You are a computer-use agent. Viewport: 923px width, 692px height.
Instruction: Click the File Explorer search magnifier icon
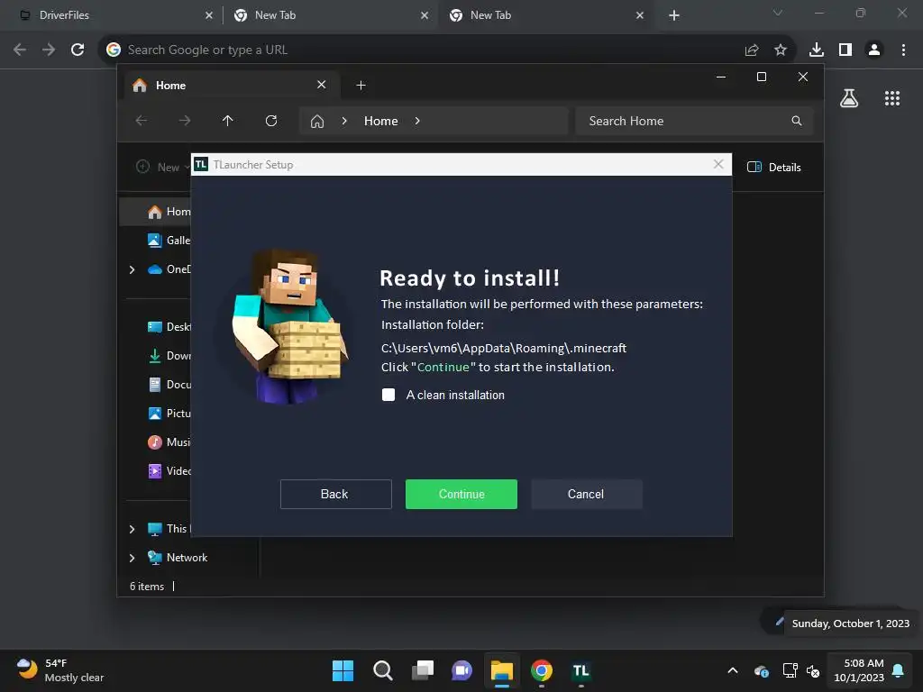pos(797,121)
